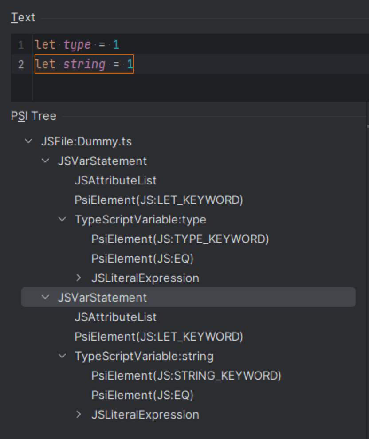The width and height of the screenshot is (369, 439).
Task: Click the Text section label
Action: click(22, 17)
